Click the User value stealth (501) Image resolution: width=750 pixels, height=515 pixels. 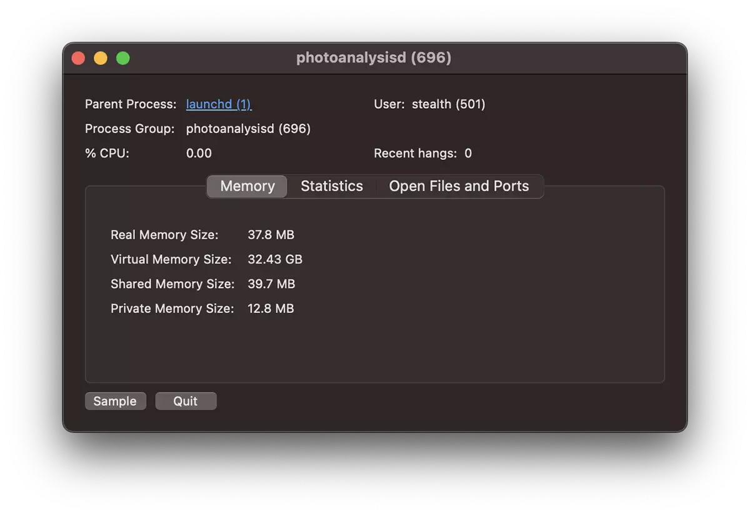[448, 104]
